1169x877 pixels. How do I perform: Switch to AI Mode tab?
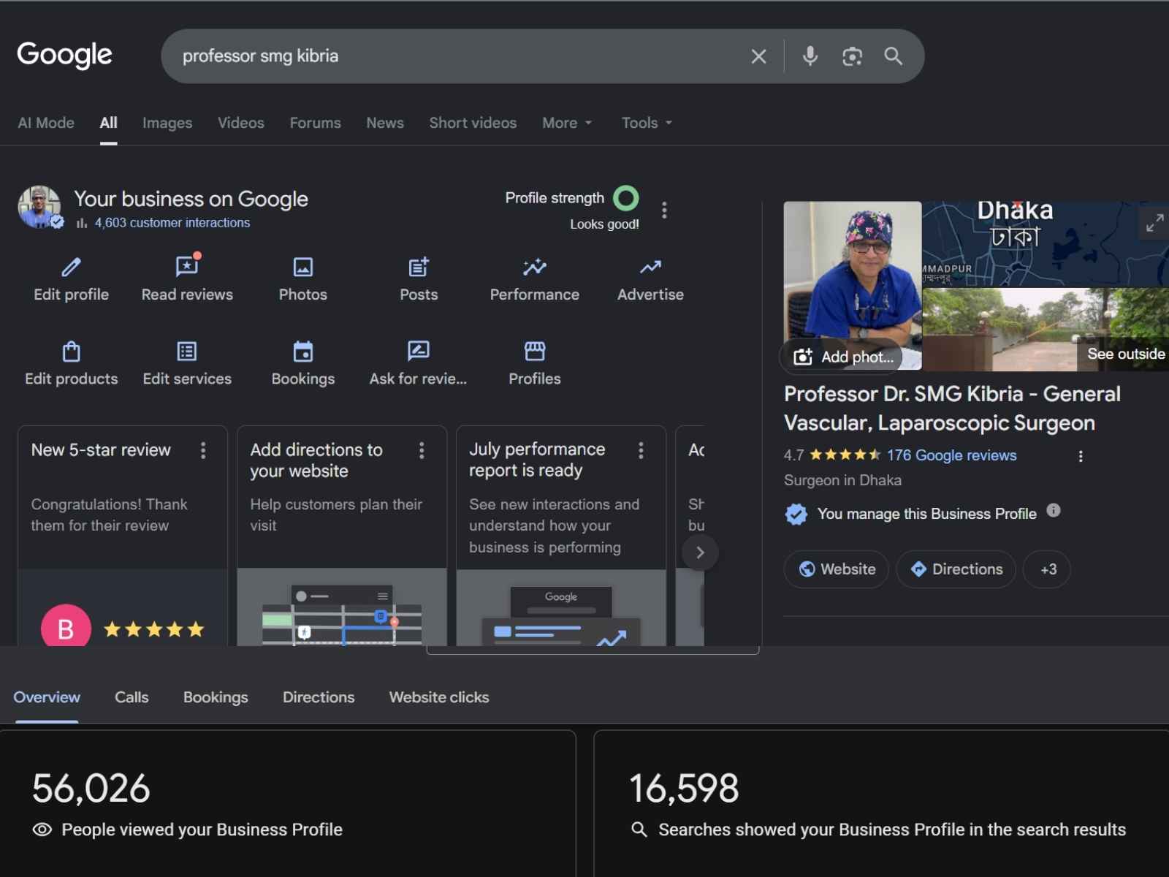click(x=46, y=123)
